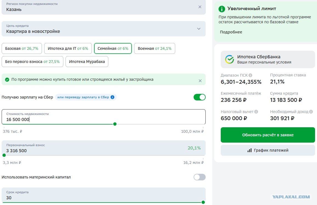The width and height of the screenshot is (317, 205).
Task: Toggle Использовать материнский капитал switch
Action: 200,177
